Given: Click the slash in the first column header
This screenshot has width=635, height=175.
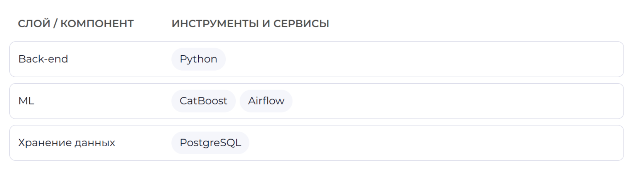Looking at the screenshot, I should coord(55,24).
